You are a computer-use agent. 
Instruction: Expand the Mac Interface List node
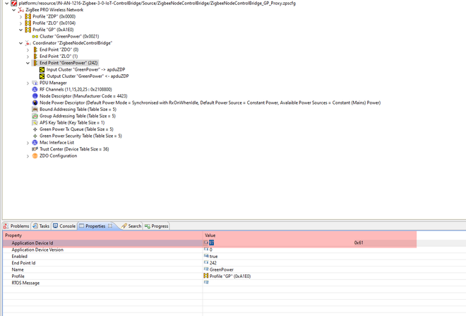28,143
